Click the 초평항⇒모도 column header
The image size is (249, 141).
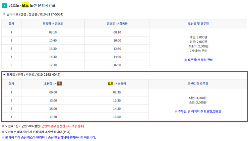point(53,84)
